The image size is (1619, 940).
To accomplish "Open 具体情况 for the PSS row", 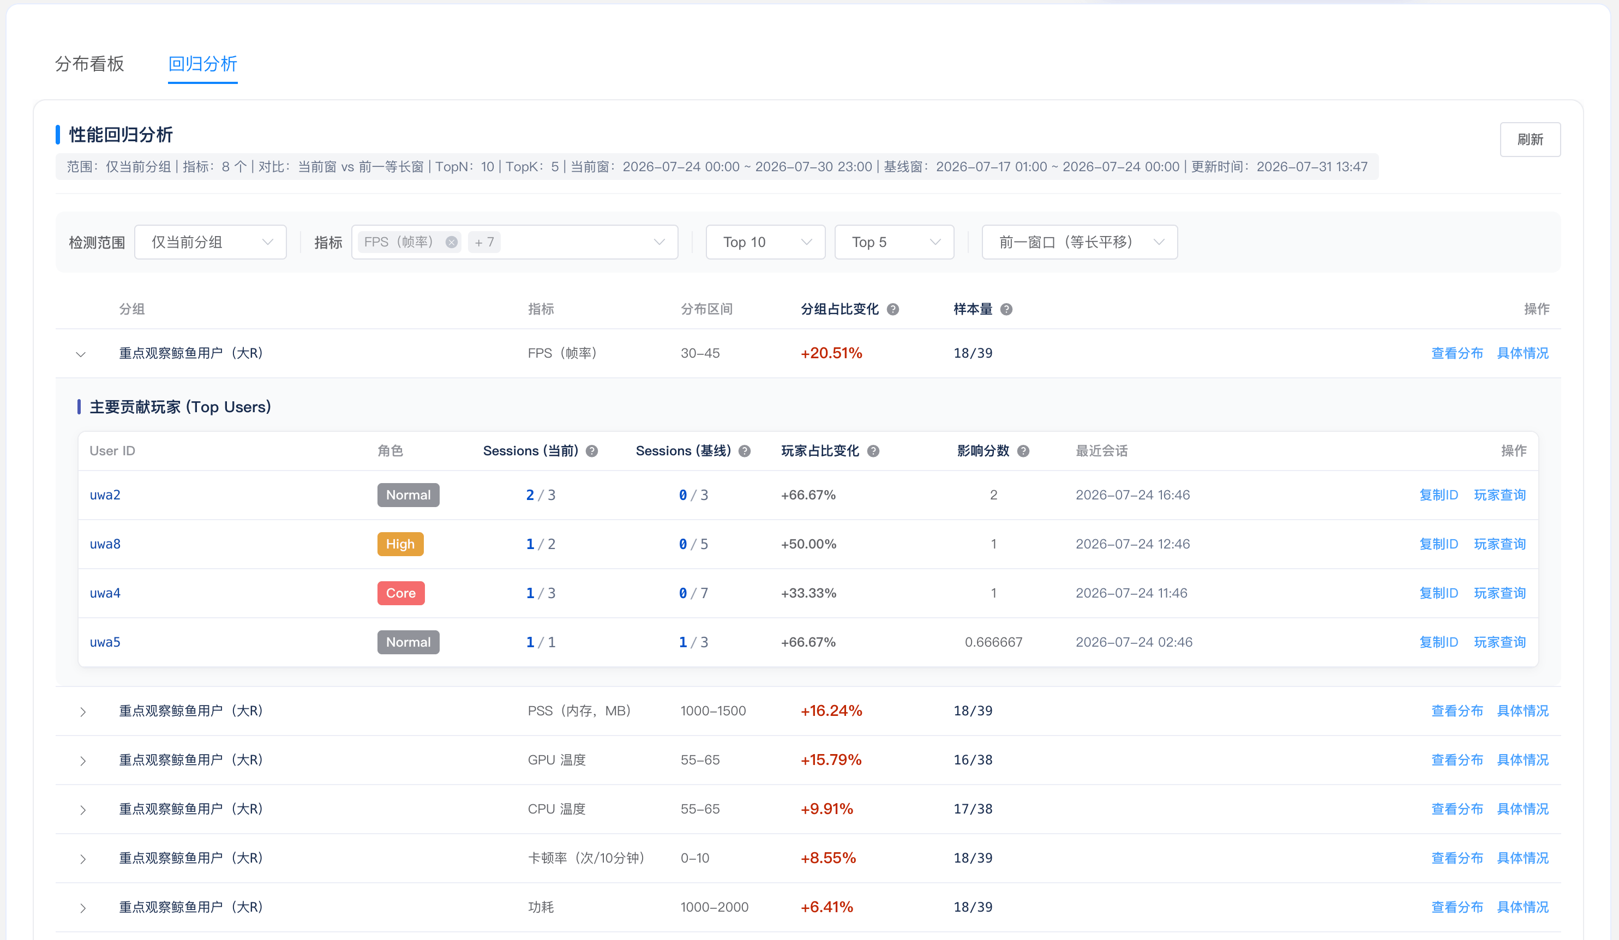I will [x=1522, y=711].
